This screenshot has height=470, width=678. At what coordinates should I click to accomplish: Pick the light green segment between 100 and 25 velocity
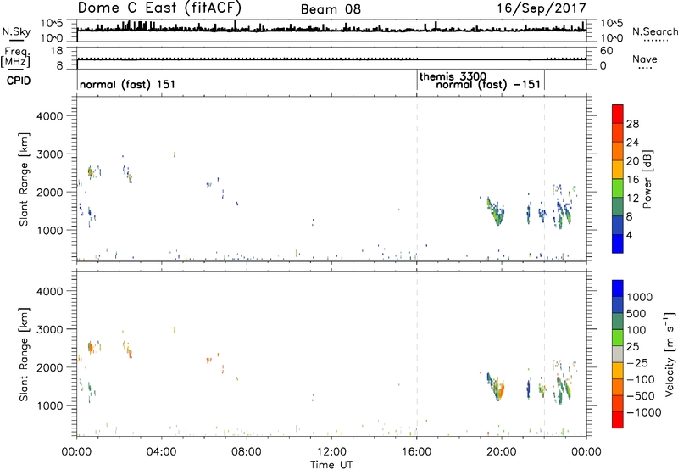618,338
